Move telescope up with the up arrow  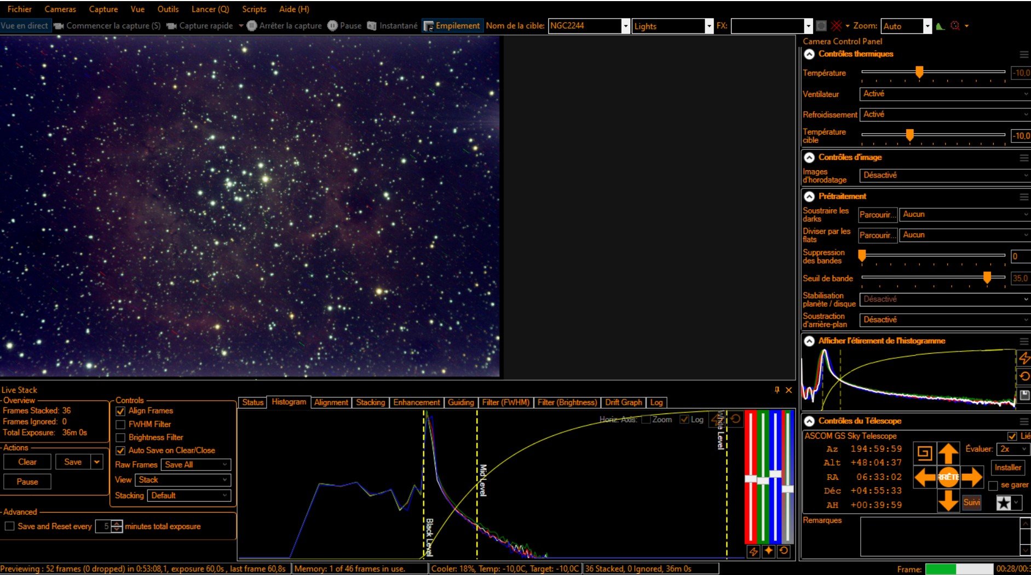948,453
